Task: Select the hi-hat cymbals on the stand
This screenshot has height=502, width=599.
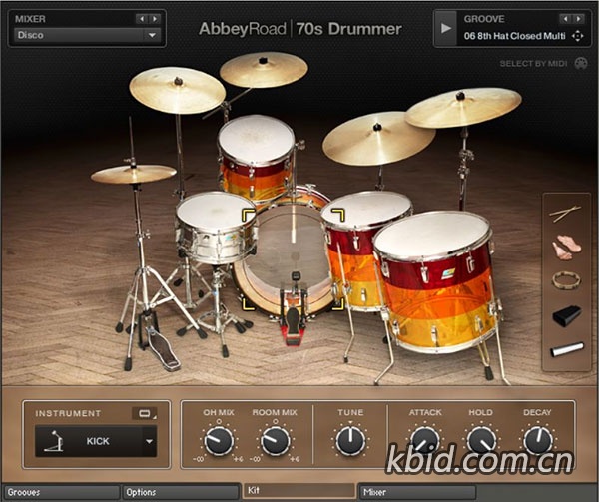Action: [x=134, y=174]
